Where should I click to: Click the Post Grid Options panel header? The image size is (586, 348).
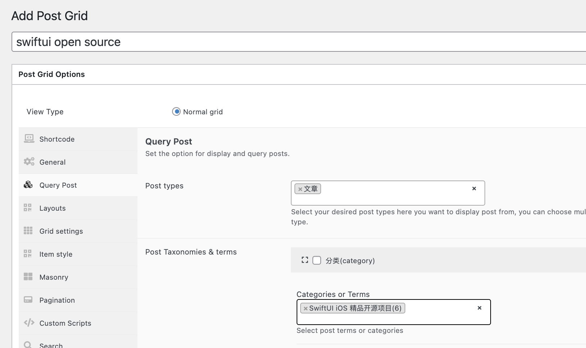pyautogui.click(x=299, y=74)
